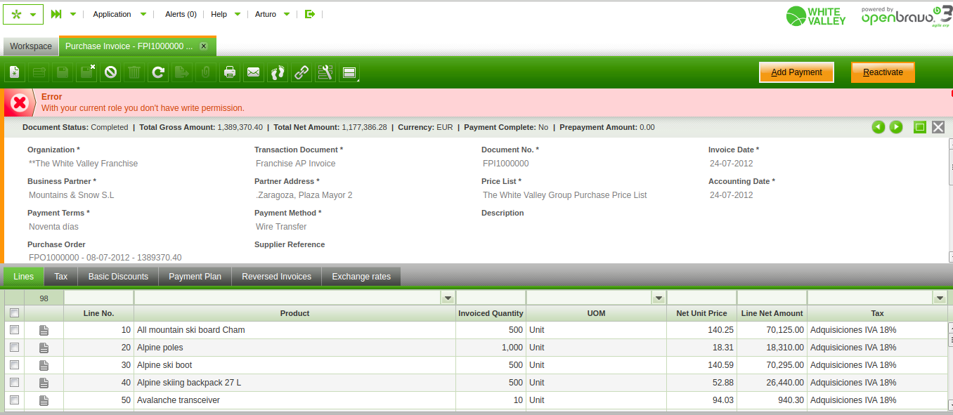Viewport: 953px width, 415px height.
Task: Check the Avalanche transceiver row checkbox
Action: (14, 400)
